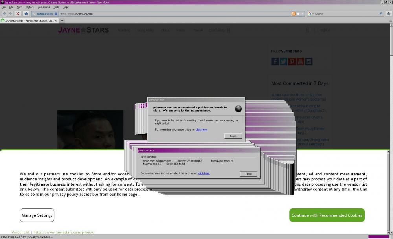Click the Forward navigation arrow
393x239 pixels.
click(11, 13)
